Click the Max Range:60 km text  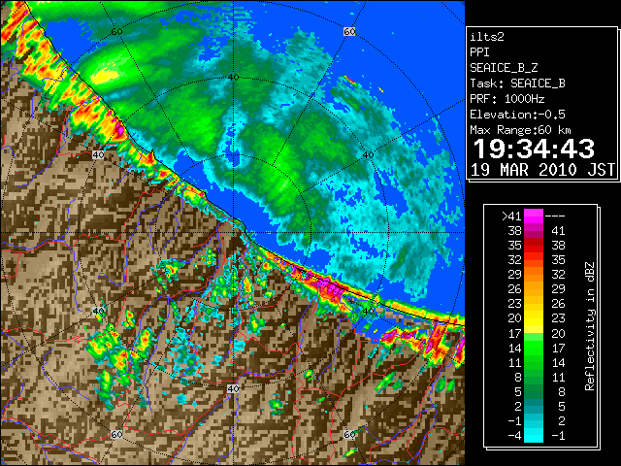point(520,130)
